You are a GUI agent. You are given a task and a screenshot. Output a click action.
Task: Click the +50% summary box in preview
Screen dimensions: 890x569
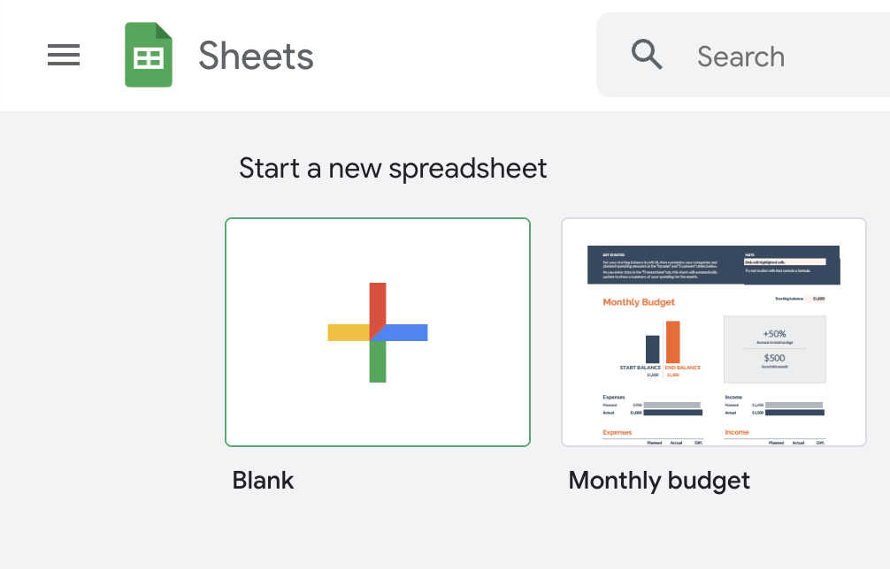(x=775, y=350)
